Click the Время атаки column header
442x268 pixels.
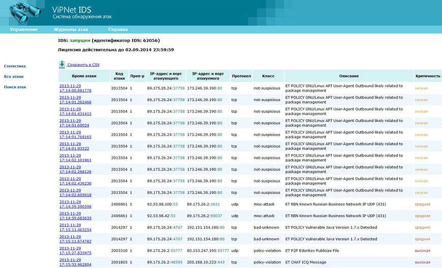(x=84, y=76)
